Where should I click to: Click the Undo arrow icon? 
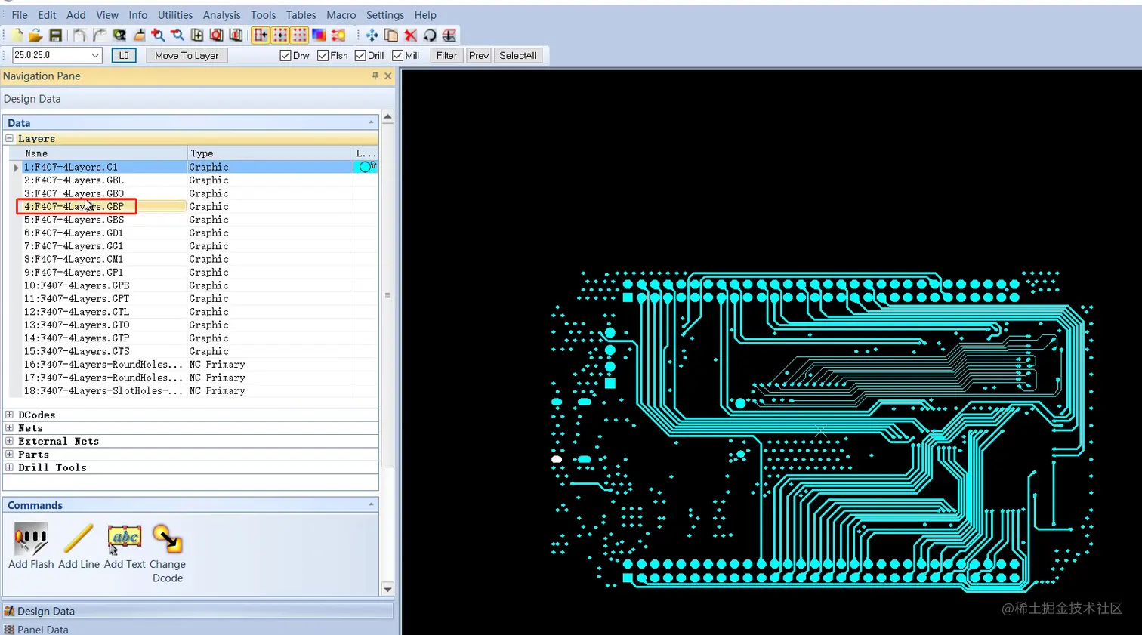coord(80,35)
